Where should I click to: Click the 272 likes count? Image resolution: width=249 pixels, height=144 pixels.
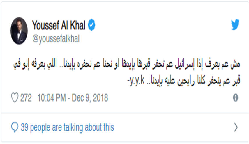coord(26,98)
